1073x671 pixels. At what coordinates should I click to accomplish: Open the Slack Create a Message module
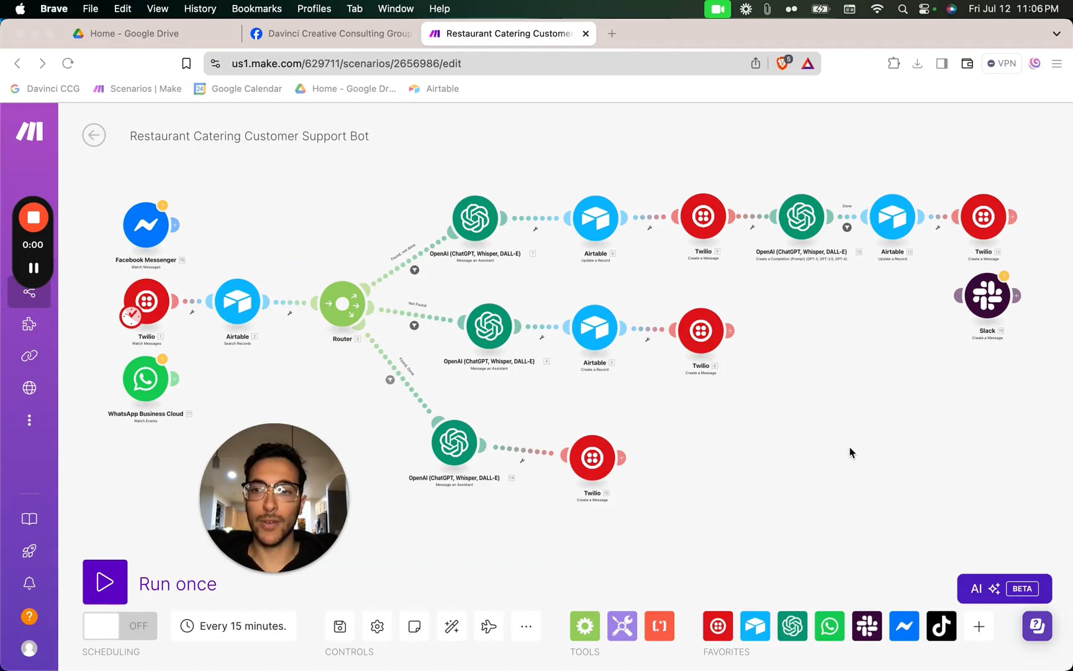(987, 295)
